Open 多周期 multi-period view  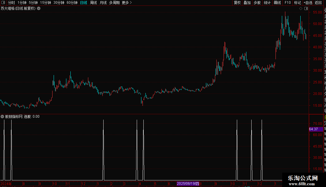click(114, 3)
